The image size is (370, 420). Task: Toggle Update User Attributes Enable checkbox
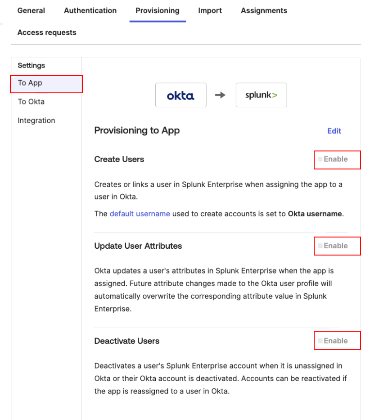[x=320, y=246]
